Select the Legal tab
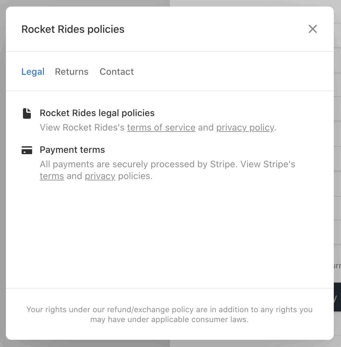341x347 pixels. 33,71
